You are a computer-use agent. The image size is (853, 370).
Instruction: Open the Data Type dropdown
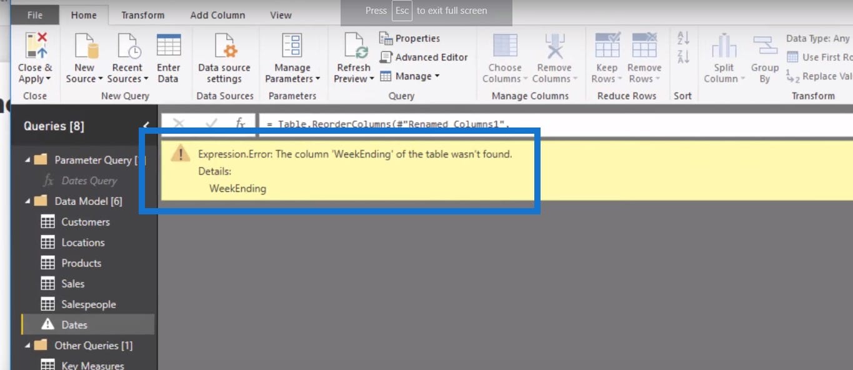[819, 38]
